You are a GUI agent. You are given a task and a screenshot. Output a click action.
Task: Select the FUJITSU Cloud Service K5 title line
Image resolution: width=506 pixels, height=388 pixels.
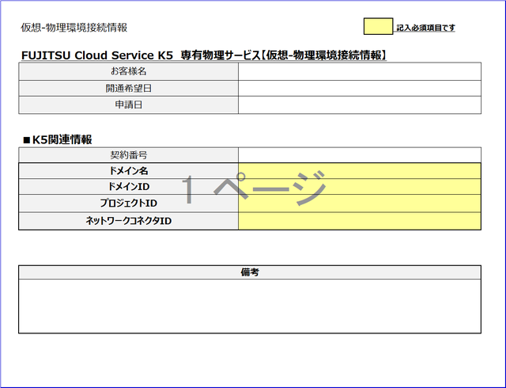click(x=204, y=55)
